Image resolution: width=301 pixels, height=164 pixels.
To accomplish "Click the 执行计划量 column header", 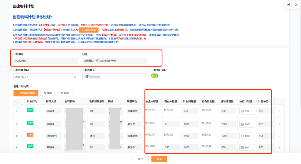I will coord(246,101).
